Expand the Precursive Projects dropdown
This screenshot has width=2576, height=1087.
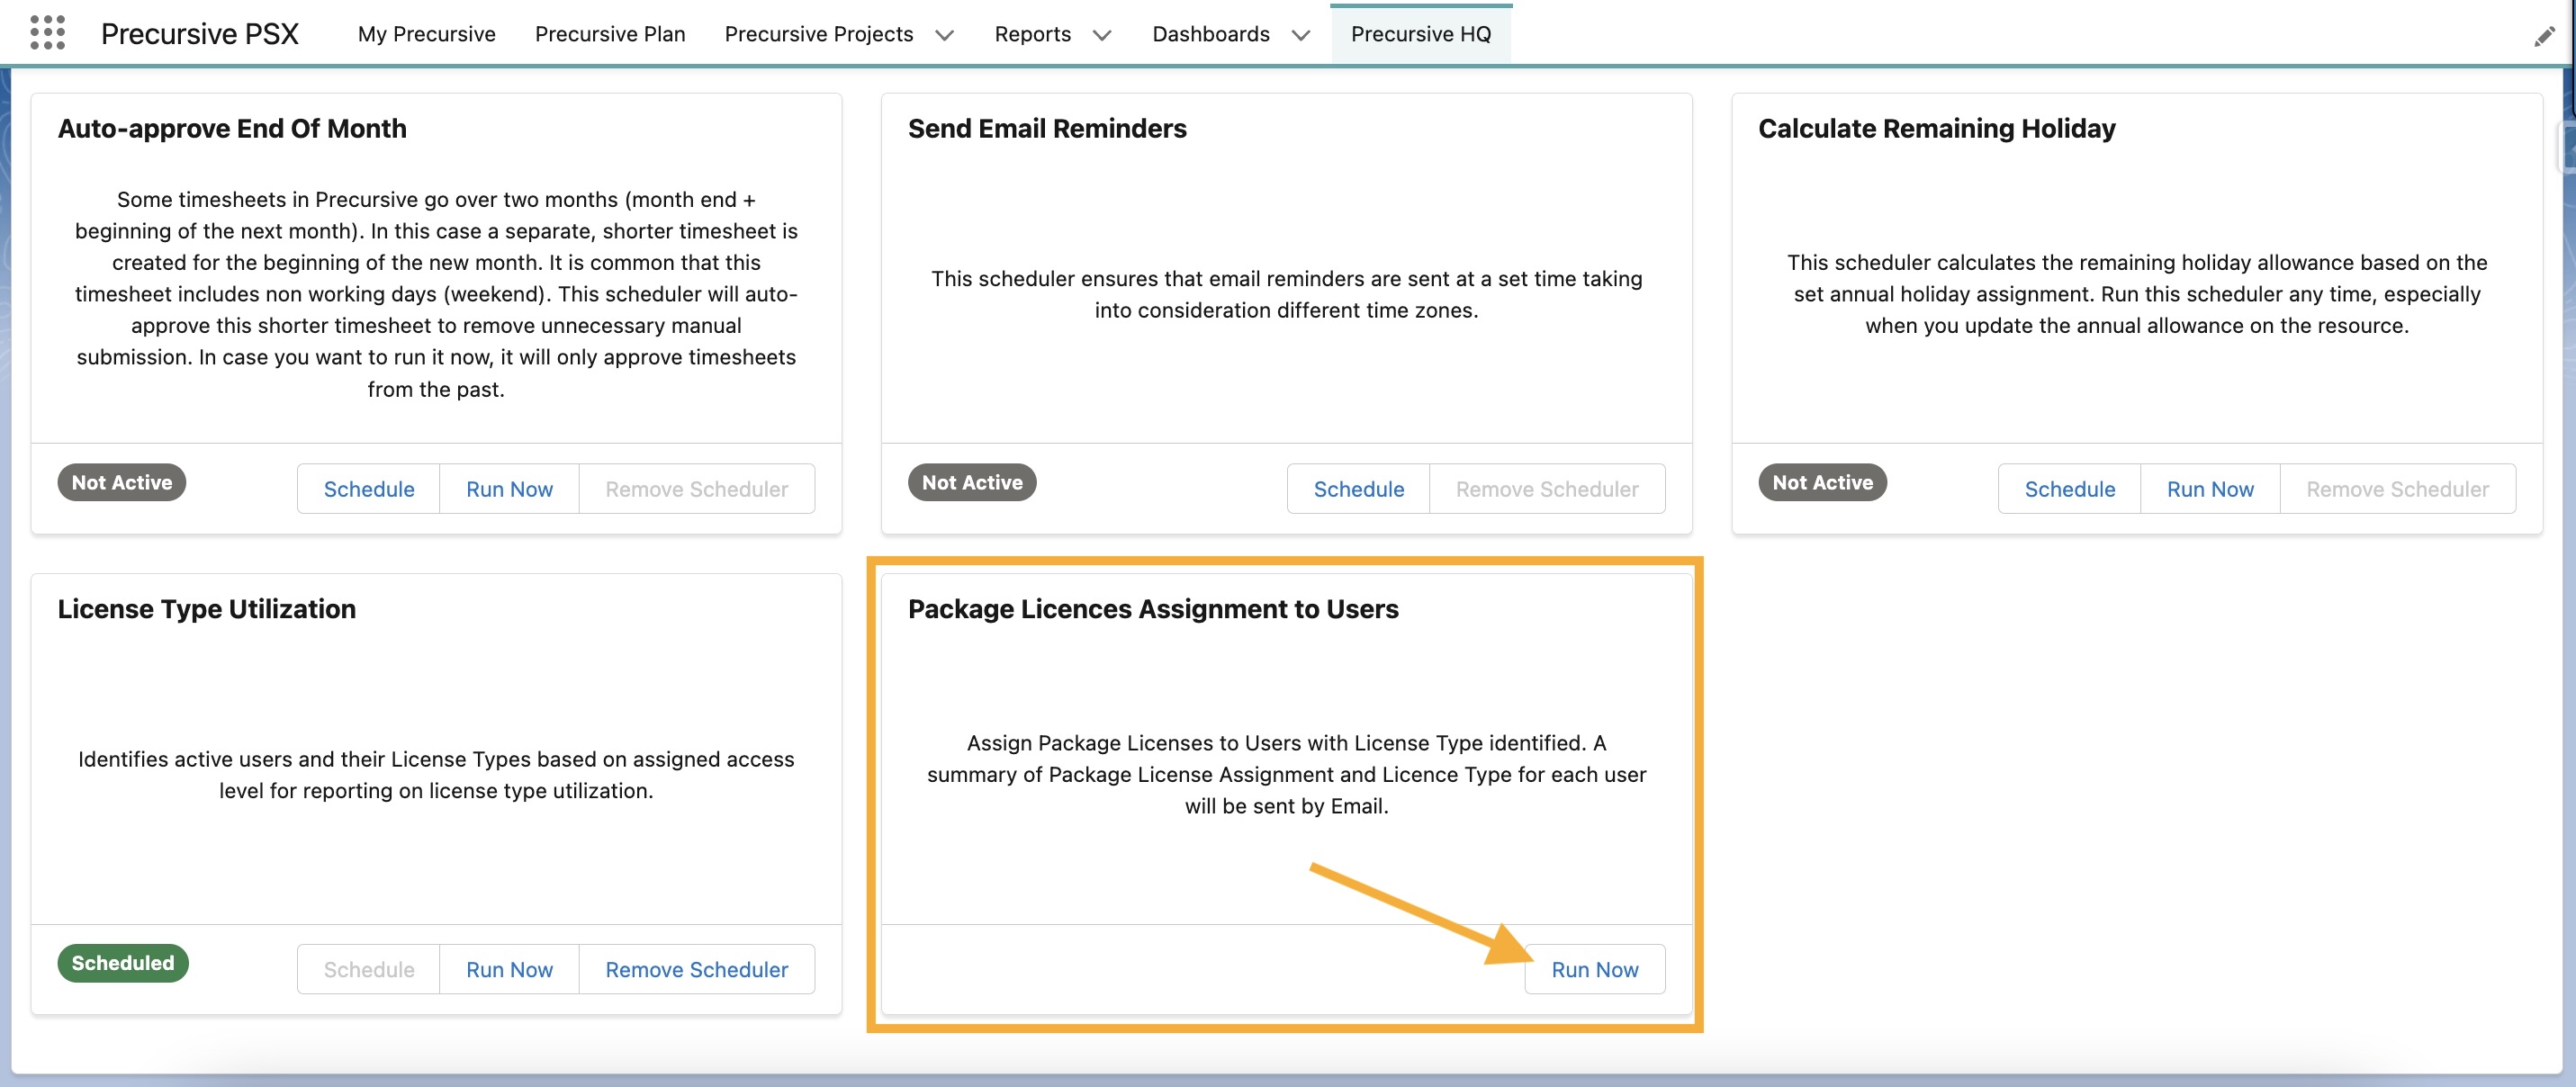coord(944,34)
